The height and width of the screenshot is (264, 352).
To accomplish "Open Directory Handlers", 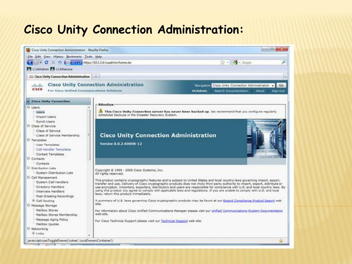I will pyautogui.click(x=50, y=187).
